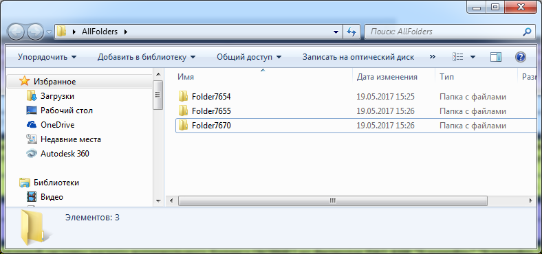Minimize the AllFolders window
Viewport: 542px width, 254px height.
tap(477, 7)
